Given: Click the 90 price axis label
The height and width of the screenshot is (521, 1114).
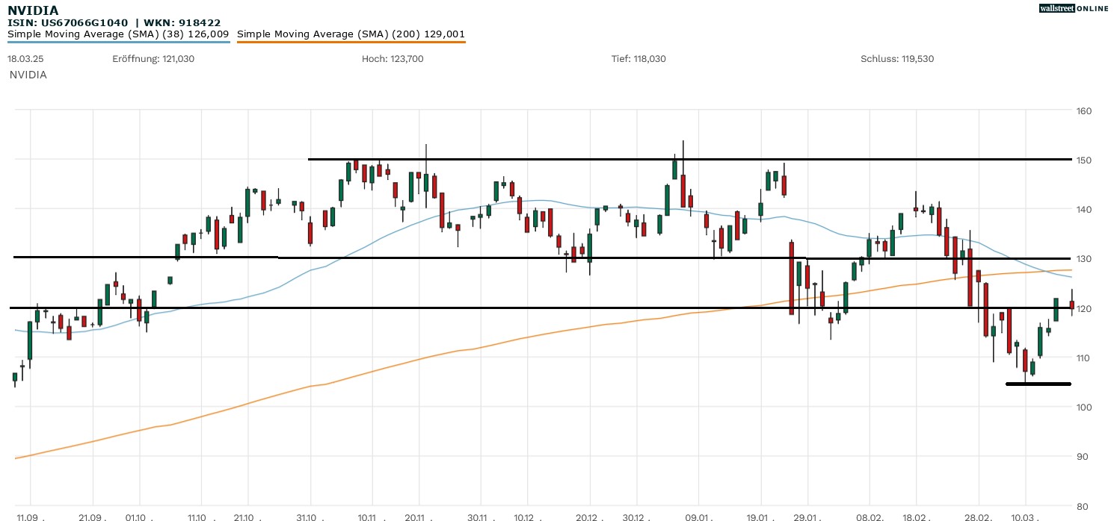Looking at the screenshot, I should (1084, 457).
